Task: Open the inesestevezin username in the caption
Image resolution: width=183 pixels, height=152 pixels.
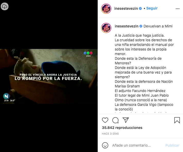Action: pyautogui.click(x=126, y=26)
